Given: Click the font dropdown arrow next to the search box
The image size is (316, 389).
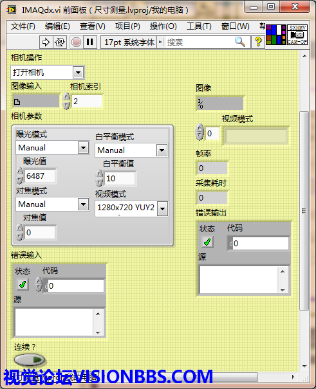Looking at the screenshot, I should (160, 42).
